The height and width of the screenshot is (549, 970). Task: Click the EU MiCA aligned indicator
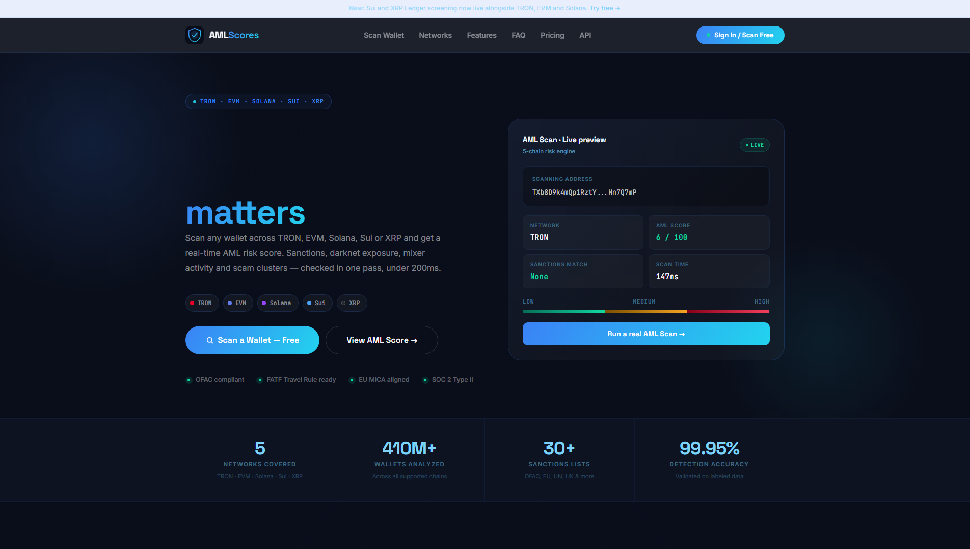[379, 380]
